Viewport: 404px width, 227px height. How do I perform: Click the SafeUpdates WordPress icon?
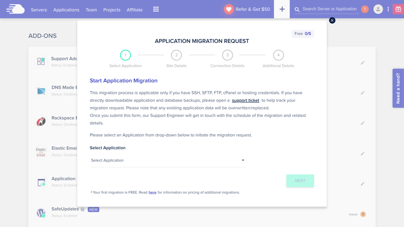[x=41, y=213]
